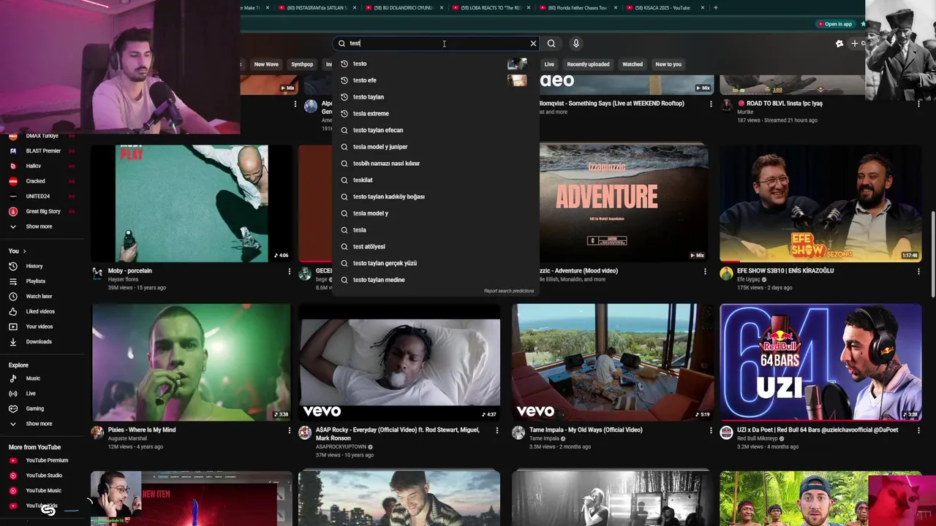Image resolution: width=936 pixels, height=526 pixels.
Task: Open options menu for Tame Impala My Old Ways
Action: (x=711, y=430)
